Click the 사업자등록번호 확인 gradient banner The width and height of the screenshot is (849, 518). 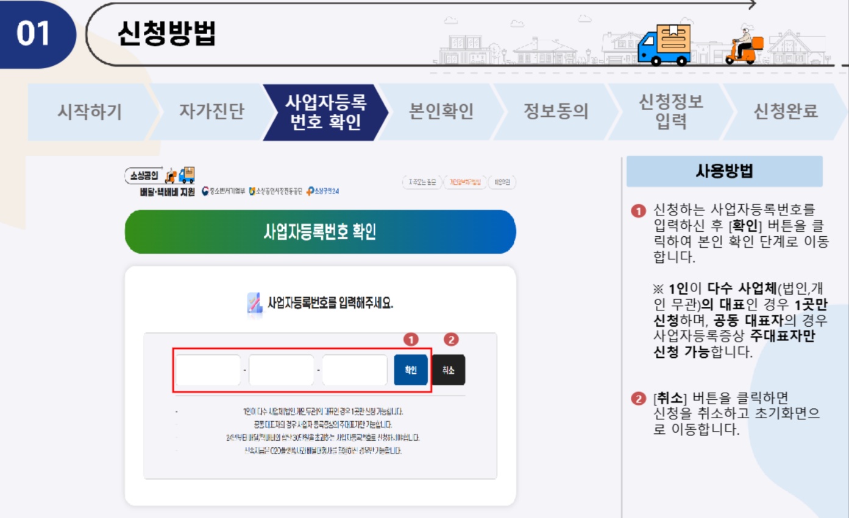coord(320,232)
